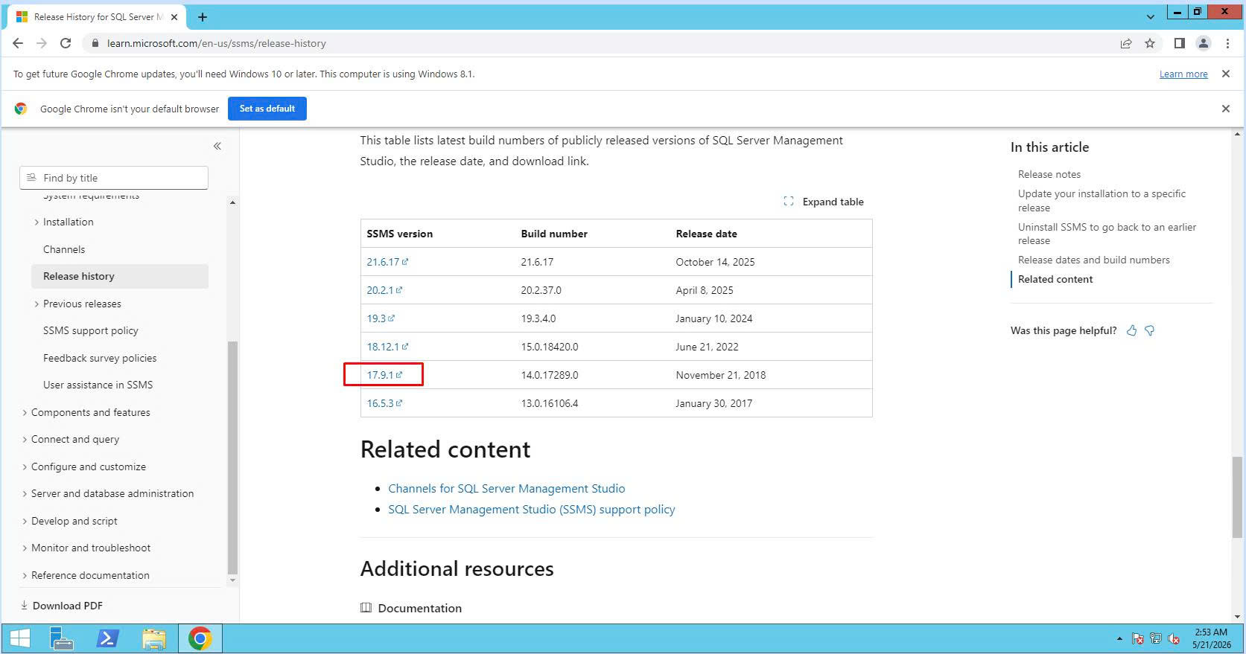
Task: Open Chrome three-dot menu
Action: tap(1227, 43)
